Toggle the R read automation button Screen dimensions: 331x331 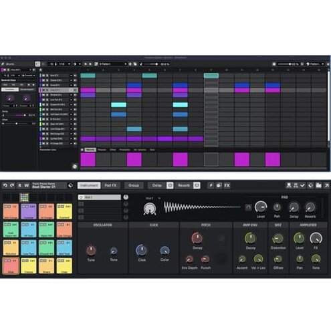(x=20, y=185)
